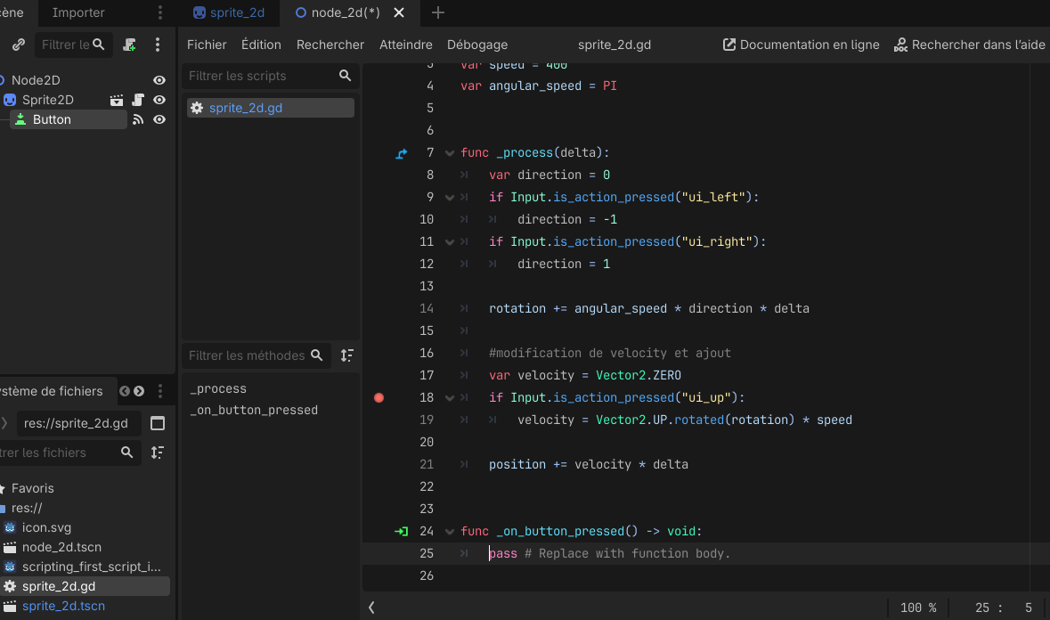Image resolution: width=1050 pixels, height=620 pixels.
Task: Fold the _on_button_pressed function on line 24
Action: (x=450, y=532)
